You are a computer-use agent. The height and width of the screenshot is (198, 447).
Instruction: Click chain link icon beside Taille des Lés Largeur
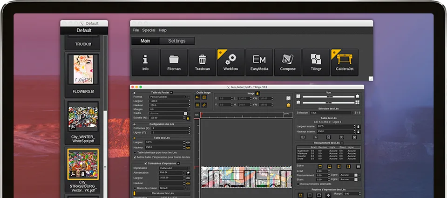coord(188,143)
